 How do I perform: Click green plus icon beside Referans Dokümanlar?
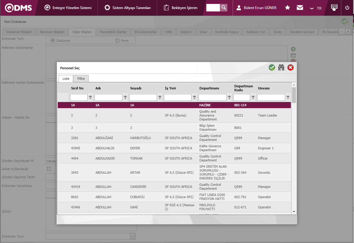pos(293,49)
